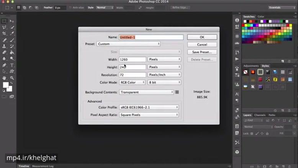The width and height of the screenshot is (298, 168).
Task: Expand the Background Contents dropdown
Action: pos(146,92)
